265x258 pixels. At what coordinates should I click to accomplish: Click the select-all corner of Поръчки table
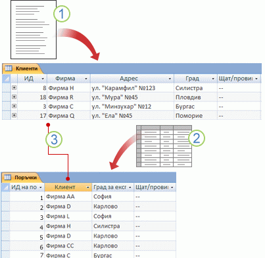(5, 187)
